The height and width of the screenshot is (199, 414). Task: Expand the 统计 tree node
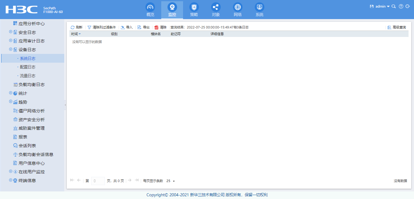click(x=11, y=93)
